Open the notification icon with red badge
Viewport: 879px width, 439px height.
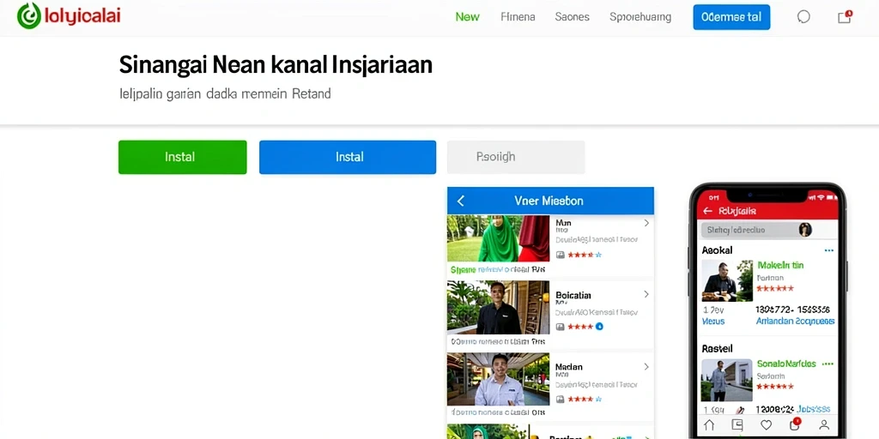[845, 17]
